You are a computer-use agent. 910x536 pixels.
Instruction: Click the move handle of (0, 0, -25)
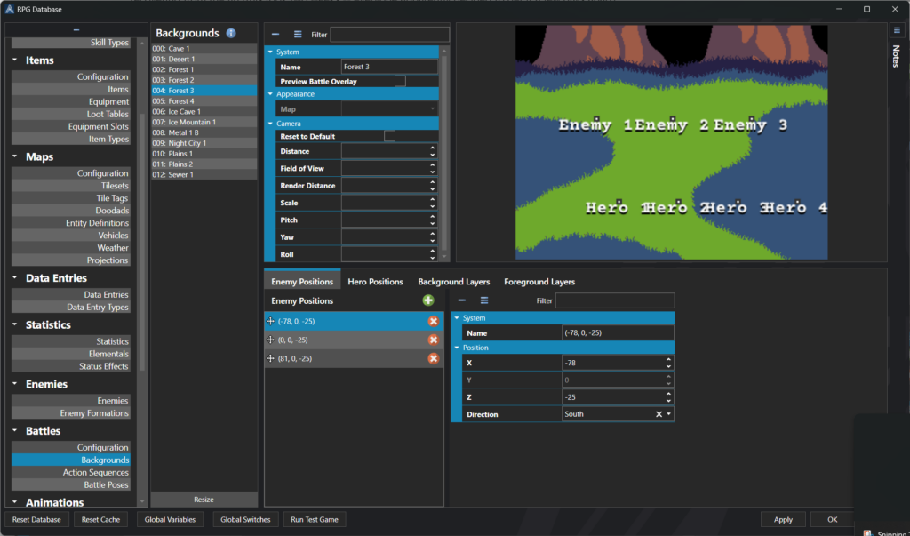click(x=271, y=340)
